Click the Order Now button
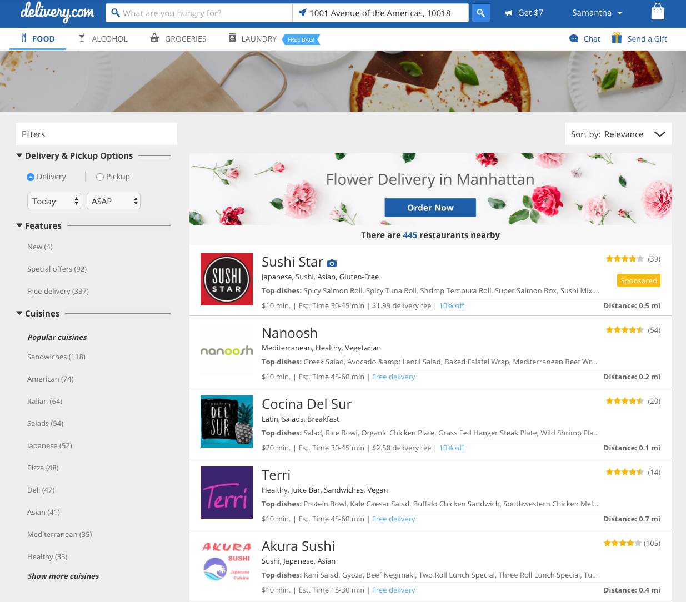Image resolution: width=686 pixels, height=602 pixels. (430, 208)
